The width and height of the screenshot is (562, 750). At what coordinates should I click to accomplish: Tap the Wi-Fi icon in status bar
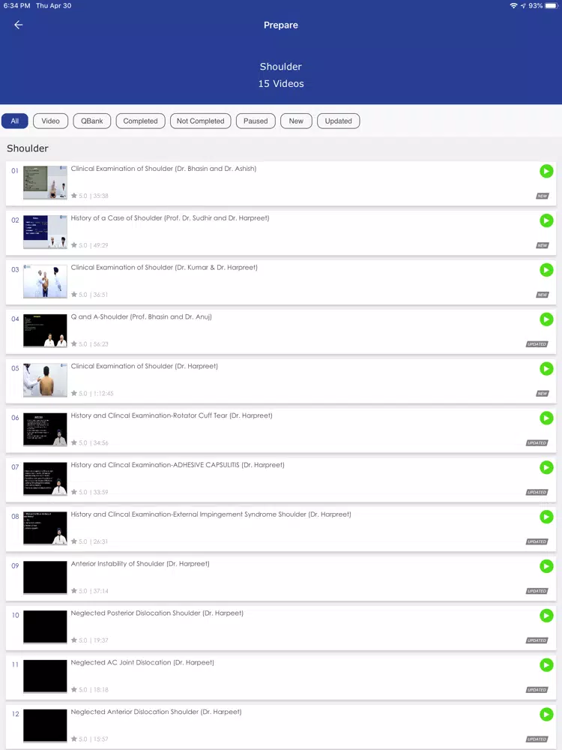click(x=514, y=6)
